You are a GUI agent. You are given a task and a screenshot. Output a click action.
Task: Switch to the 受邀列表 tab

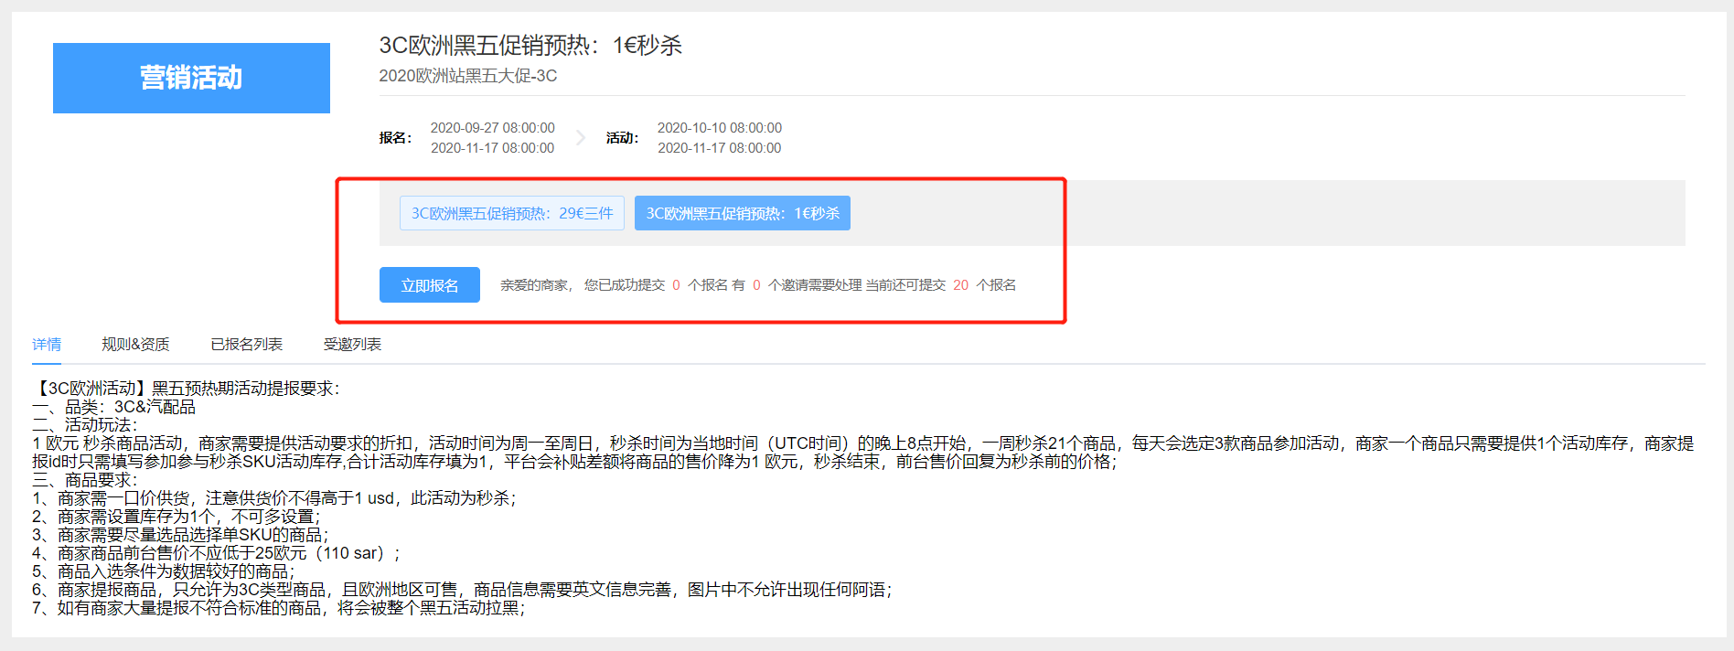[x=352, y=344]
